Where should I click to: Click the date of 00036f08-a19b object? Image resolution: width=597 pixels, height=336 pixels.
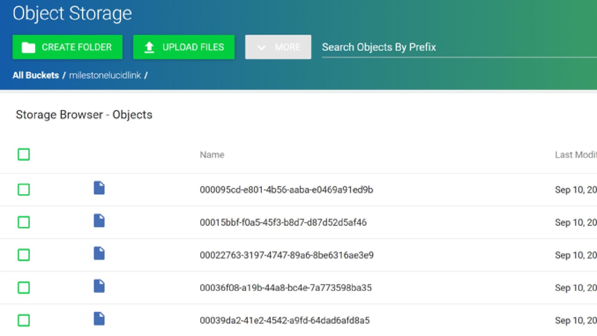576,288
